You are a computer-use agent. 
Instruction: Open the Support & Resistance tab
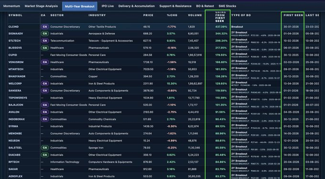[x=175, y=6]
